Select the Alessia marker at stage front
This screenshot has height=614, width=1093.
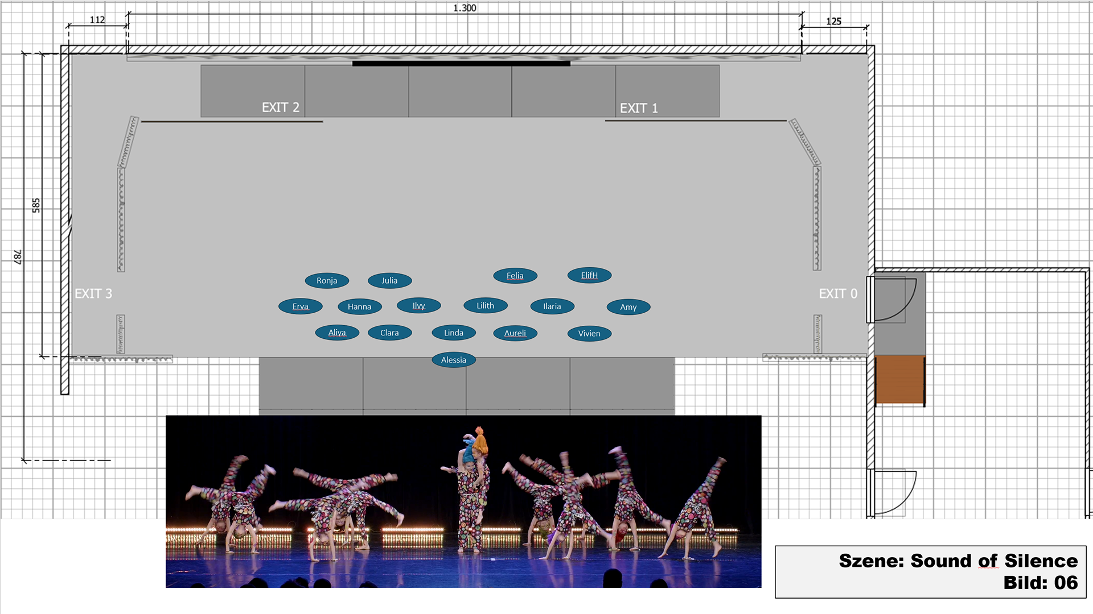[454, 360]
